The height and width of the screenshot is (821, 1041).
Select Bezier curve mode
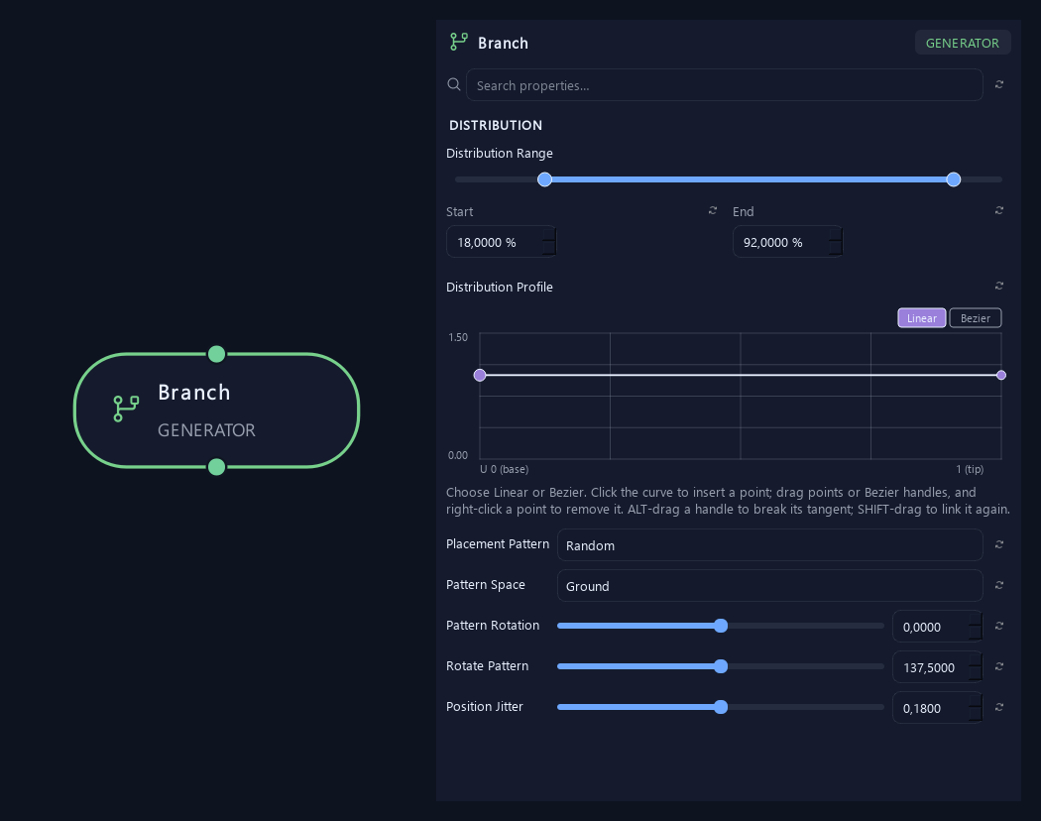(x=976, y=318)
